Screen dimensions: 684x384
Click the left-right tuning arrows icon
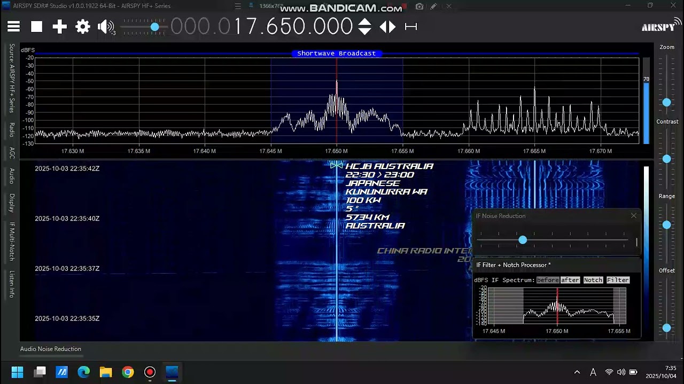point(387,27)
